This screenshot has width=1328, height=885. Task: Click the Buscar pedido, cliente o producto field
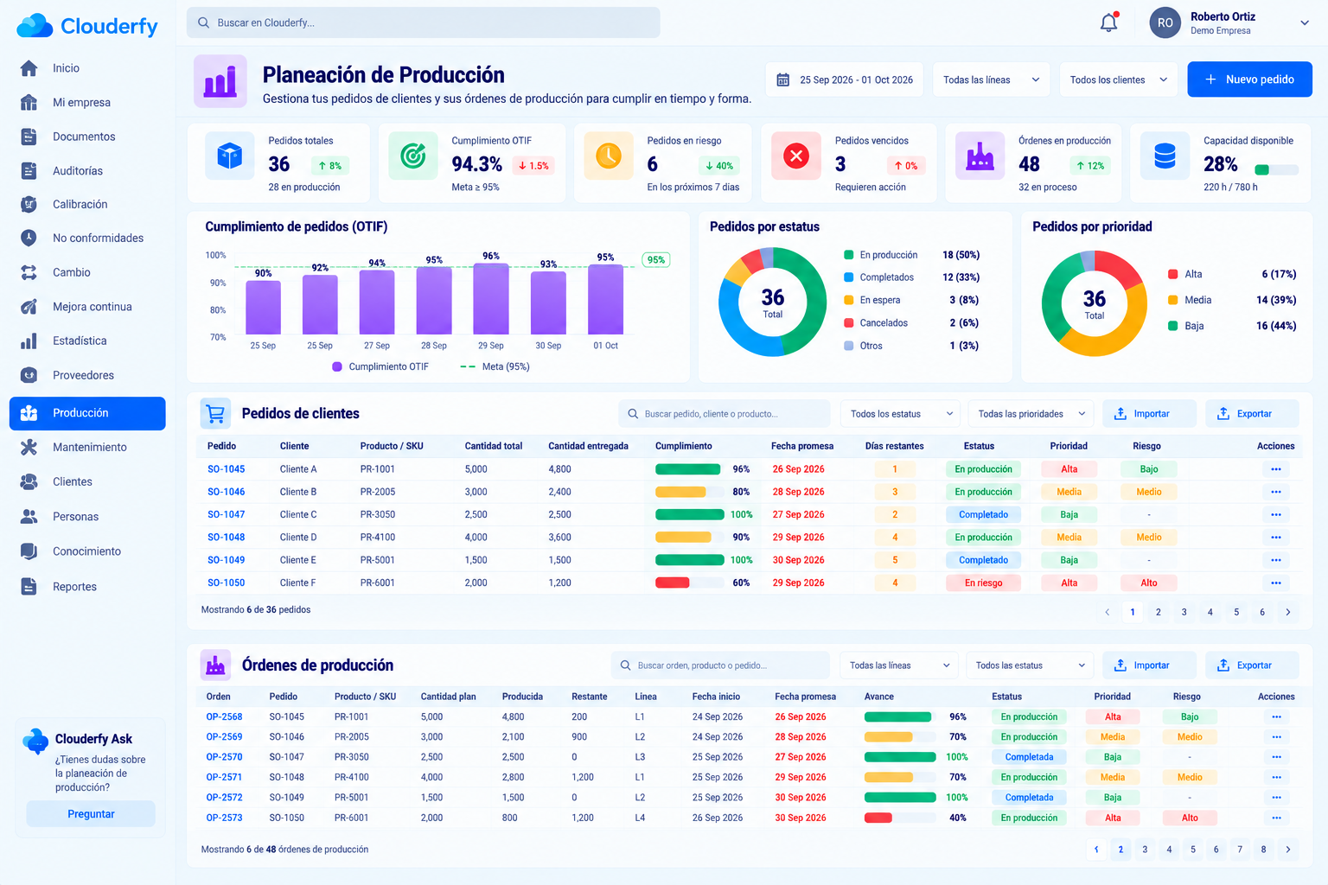click(x=725, y=414)
